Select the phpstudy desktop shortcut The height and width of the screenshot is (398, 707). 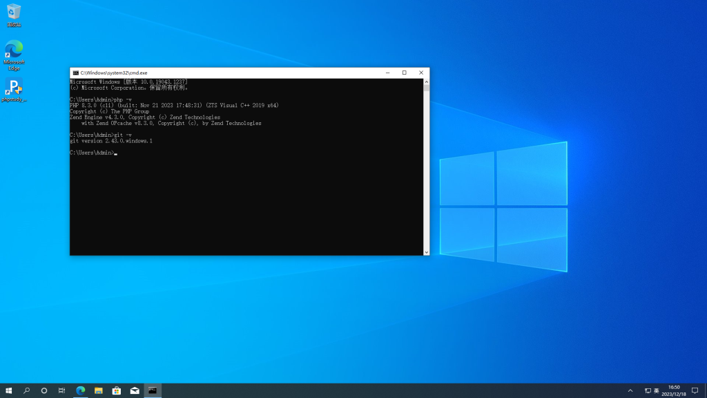[x=14, y=90]
